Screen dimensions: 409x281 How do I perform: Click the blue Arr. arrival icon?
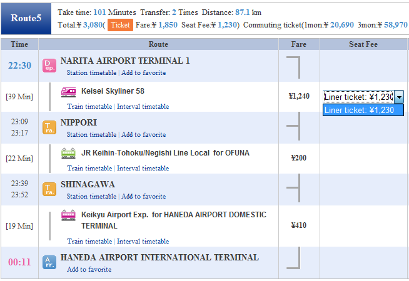click(x=49, y=262)
